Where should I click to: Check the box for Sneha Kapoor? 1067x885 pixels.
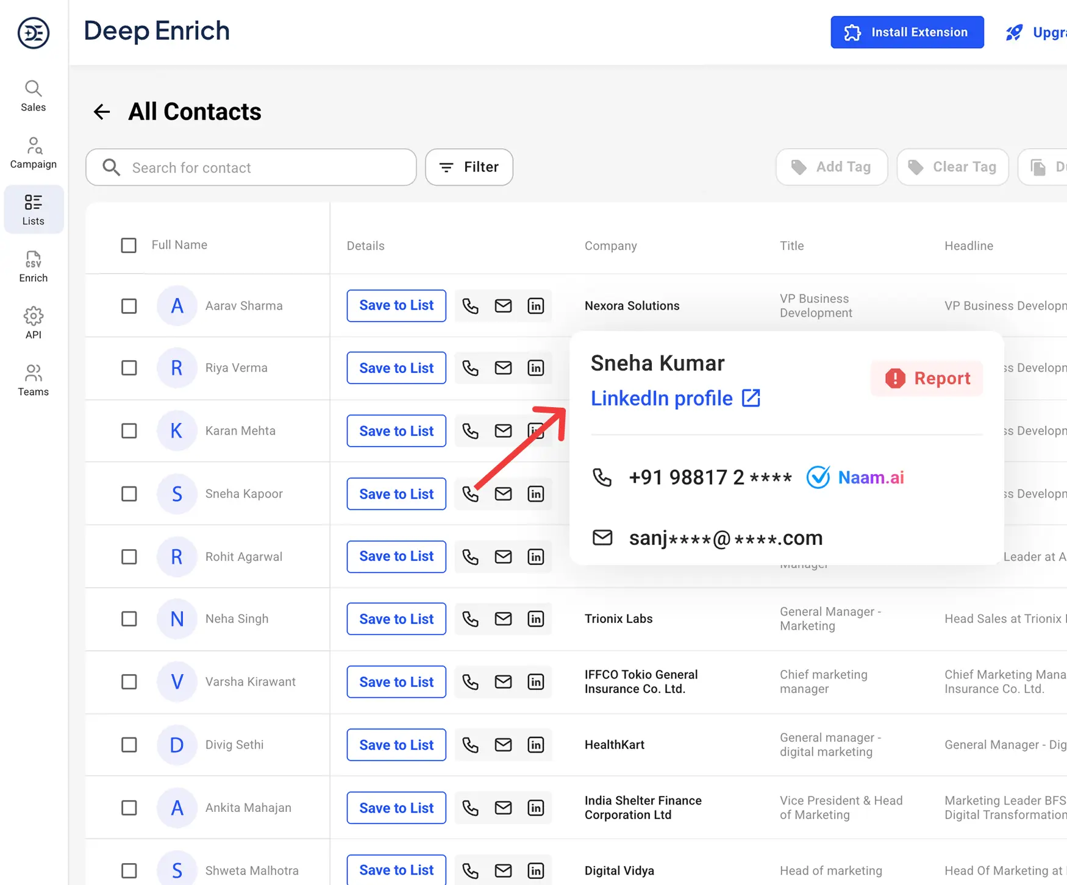click(129, 494)
